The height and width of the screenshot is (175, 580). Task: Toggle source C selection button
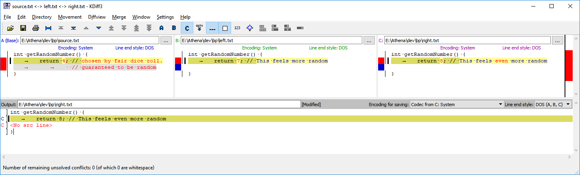click(x=187, y=28)
